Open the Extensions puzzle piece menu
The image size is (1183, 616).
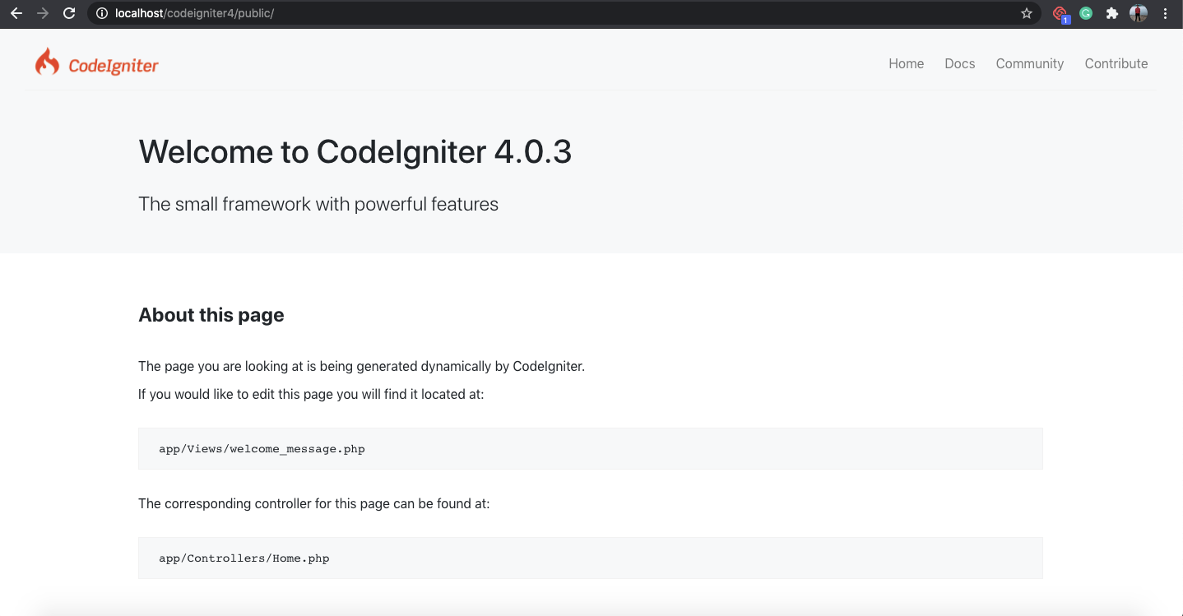tap(1112, 13)
